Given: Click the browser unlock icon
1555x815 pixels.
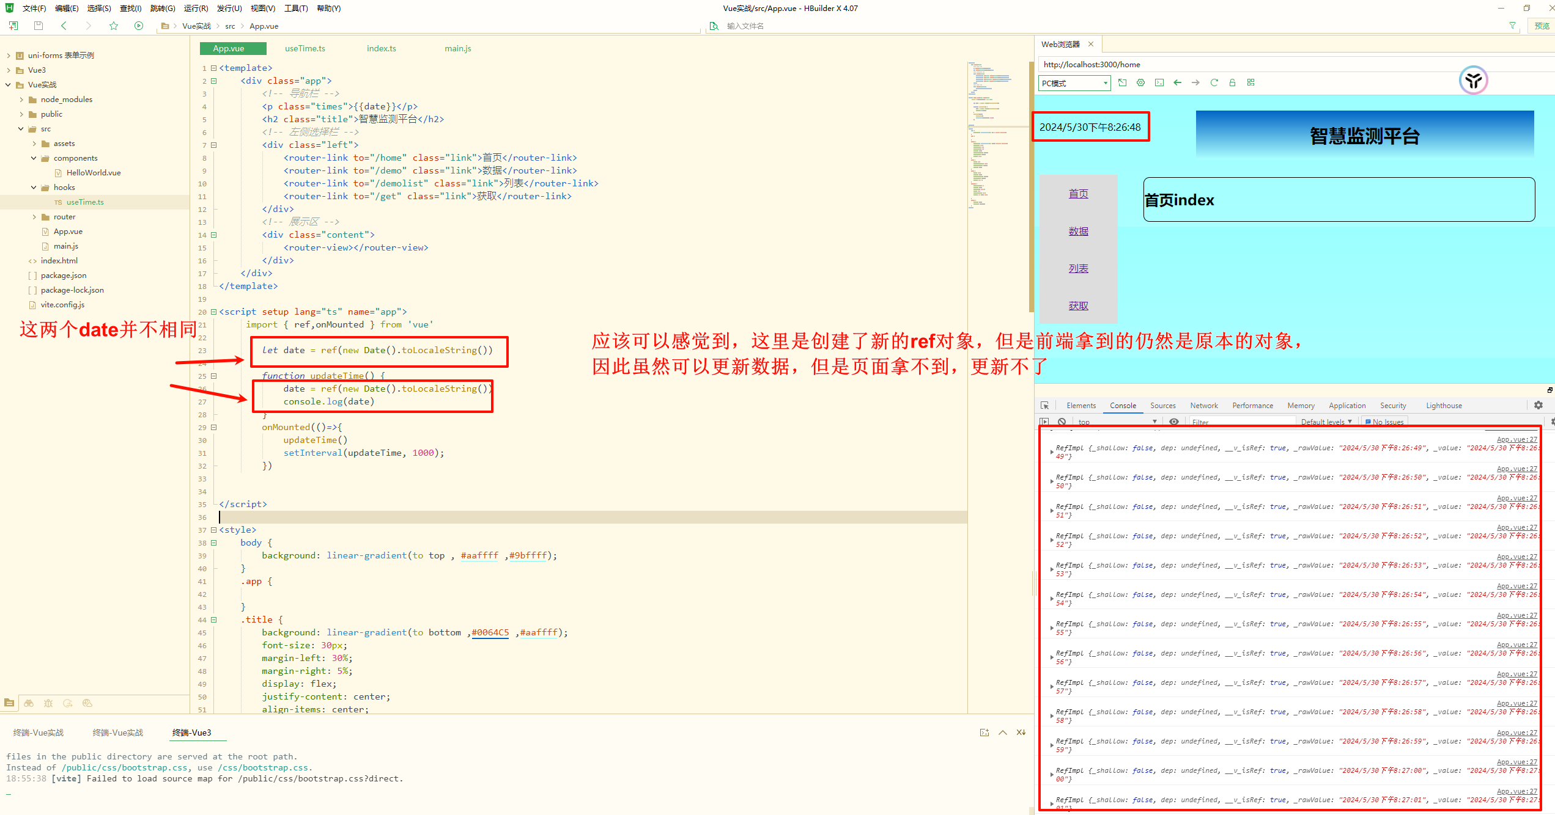Looking at the screenshot, I should point(1232,82).
